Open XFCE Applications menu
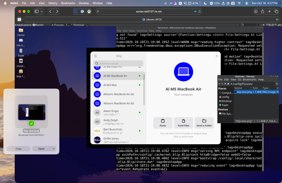 (x=23, y=25)
